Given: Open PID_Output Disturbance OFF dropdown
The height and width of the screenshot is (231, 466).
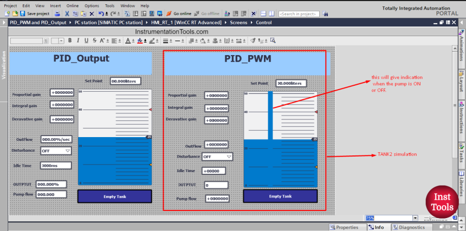Looking at the screenshot, I should [x=56, y=151].
